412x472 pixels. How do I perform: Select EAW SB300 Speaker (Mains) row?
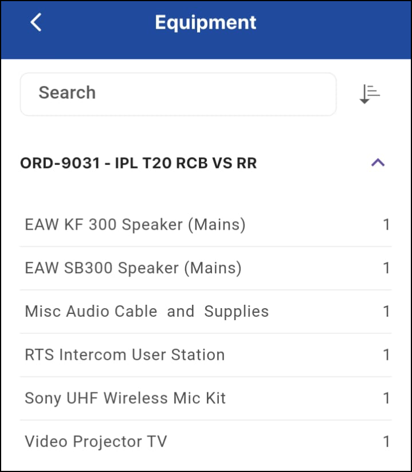pos(133,268)
